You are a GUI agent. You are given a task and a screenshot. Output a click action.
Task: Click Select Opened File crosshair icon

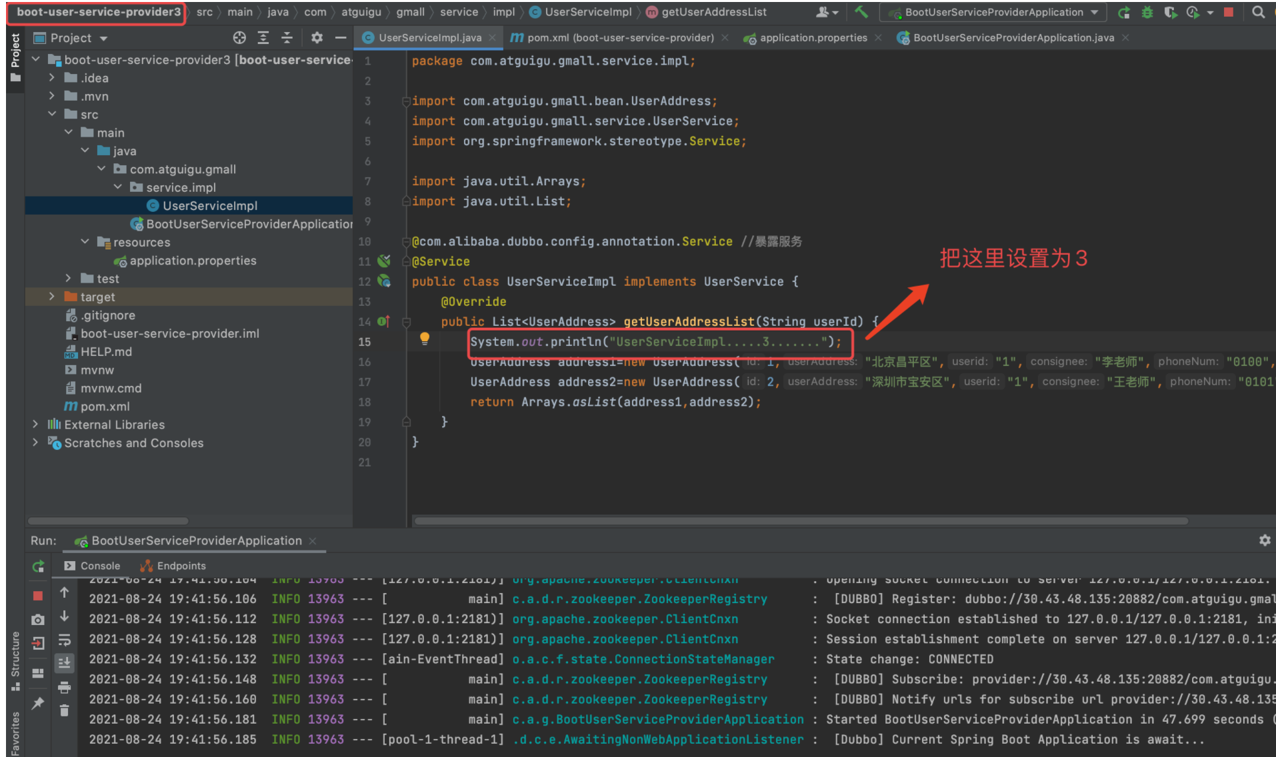(x=239, y=38)
